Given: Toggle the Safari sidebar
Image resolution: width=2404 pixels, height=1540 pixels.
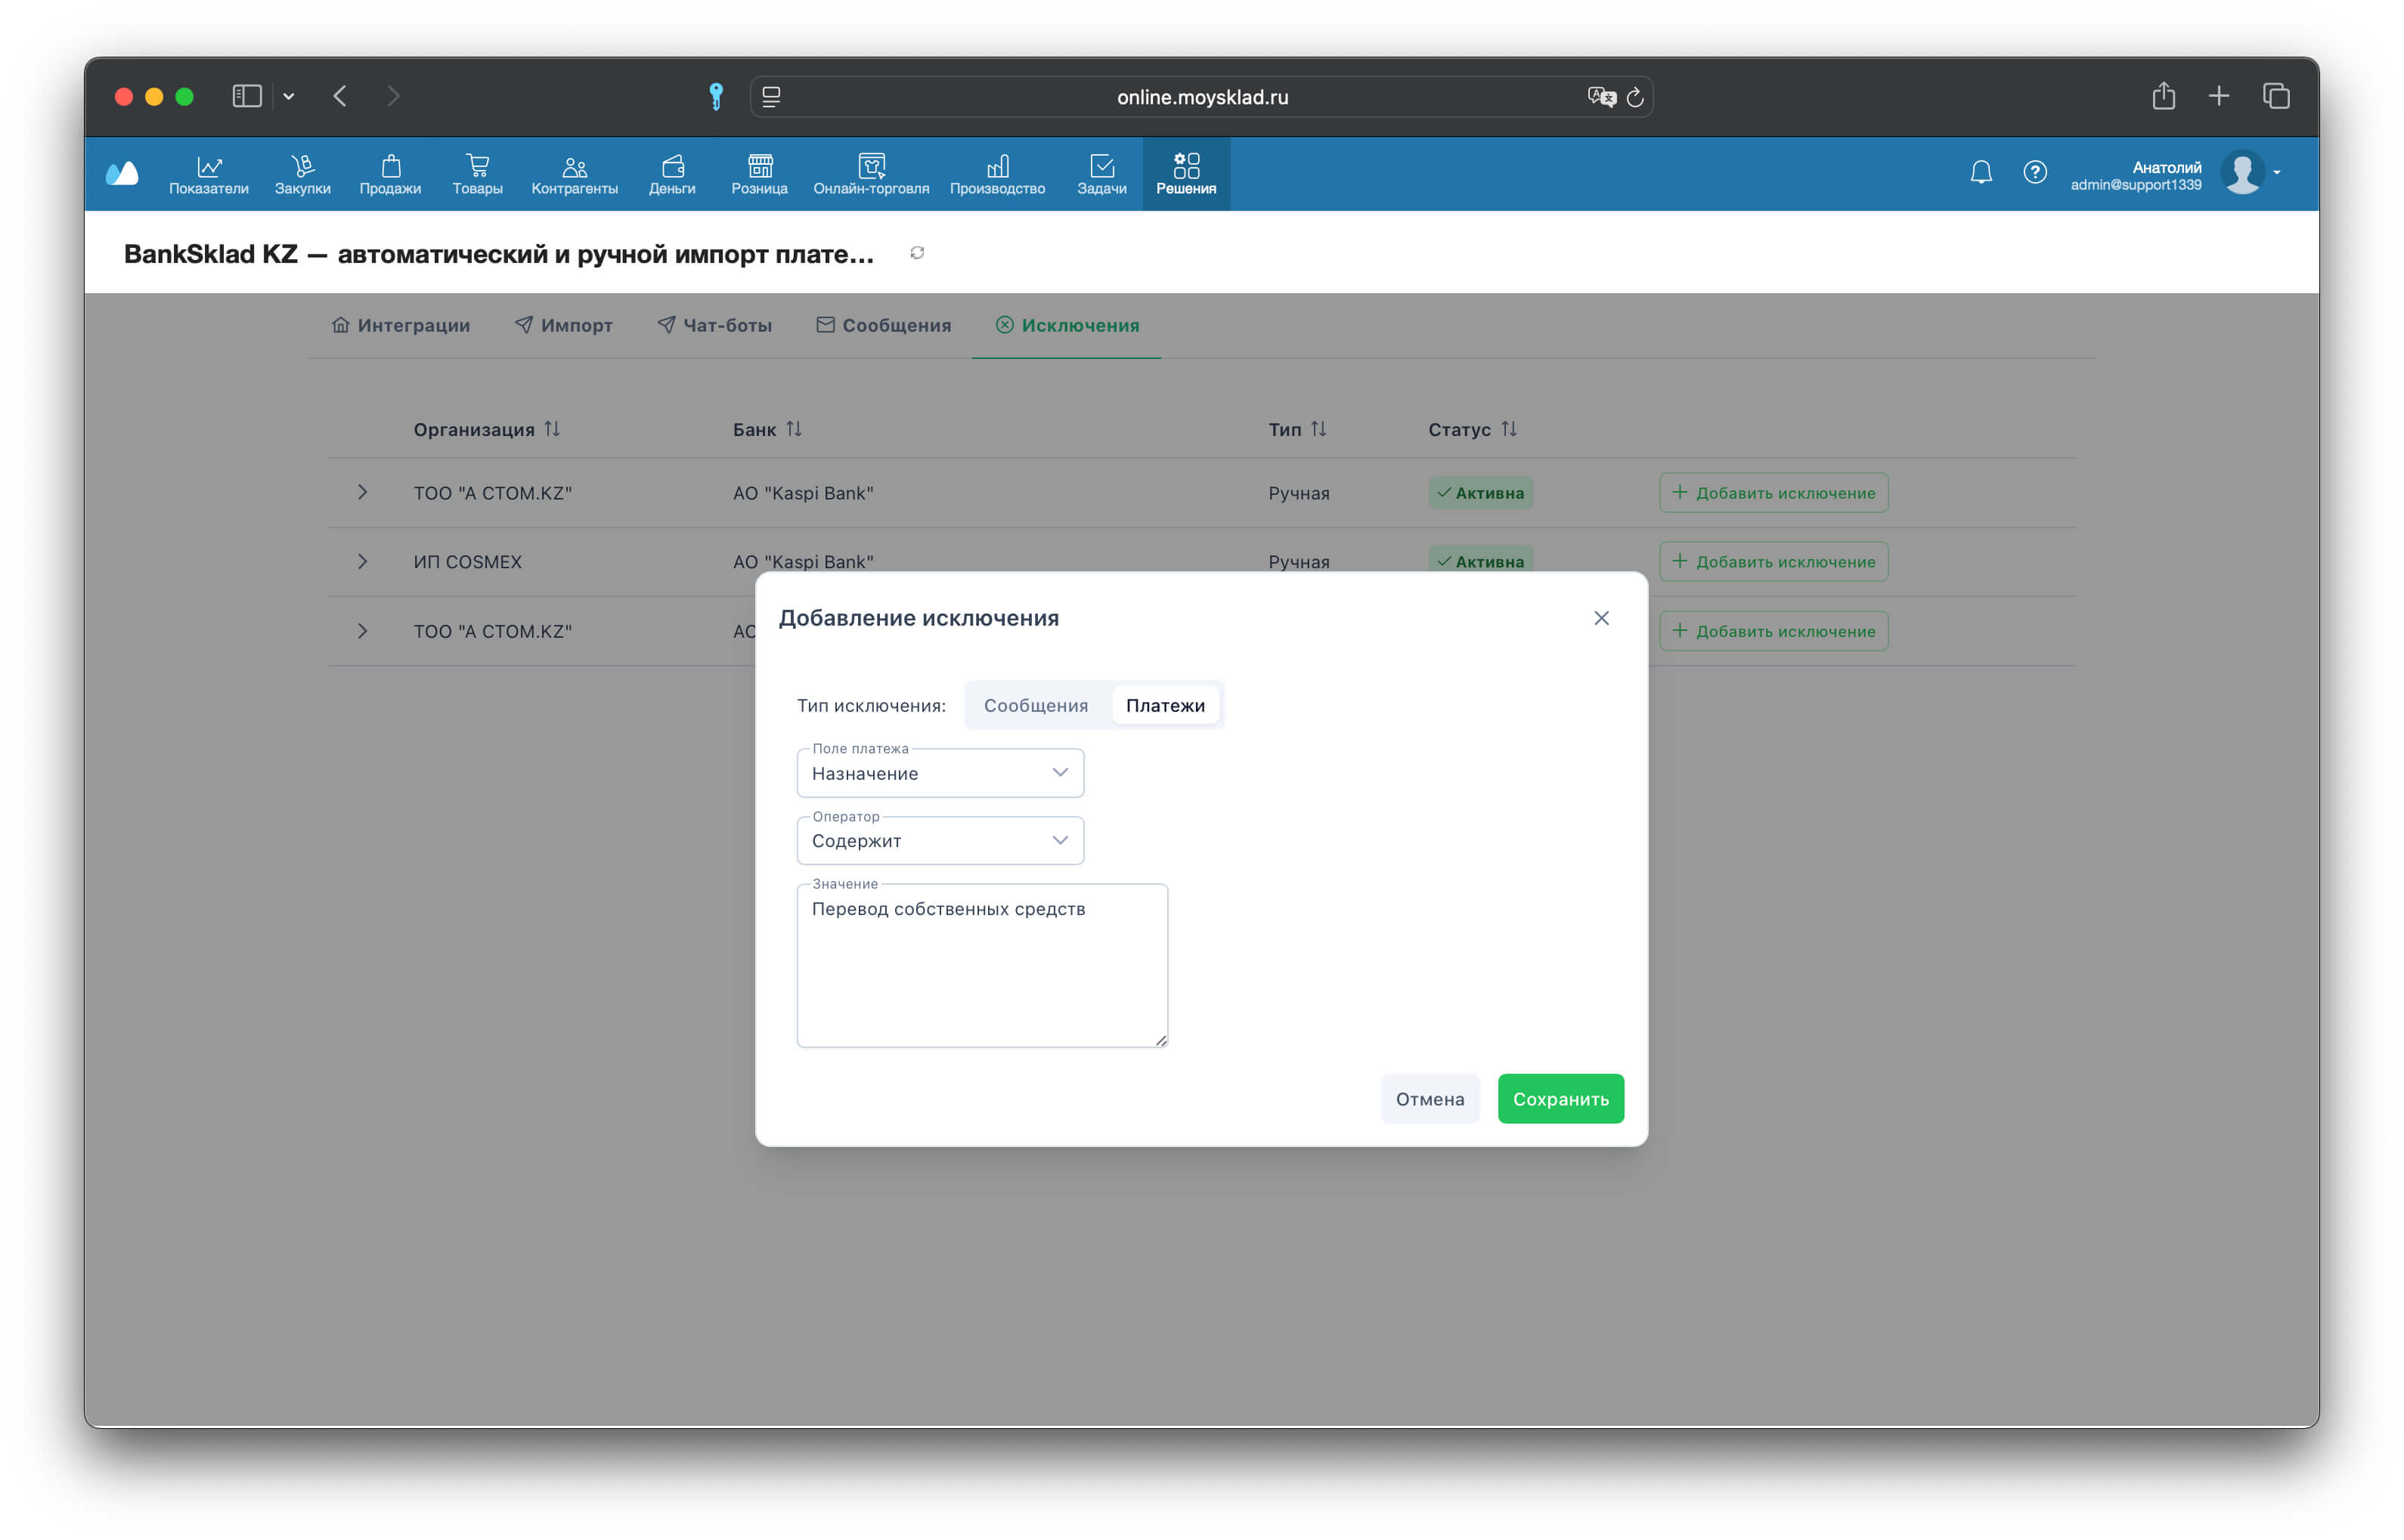Looking at the screenshot, I should (247, 96).
